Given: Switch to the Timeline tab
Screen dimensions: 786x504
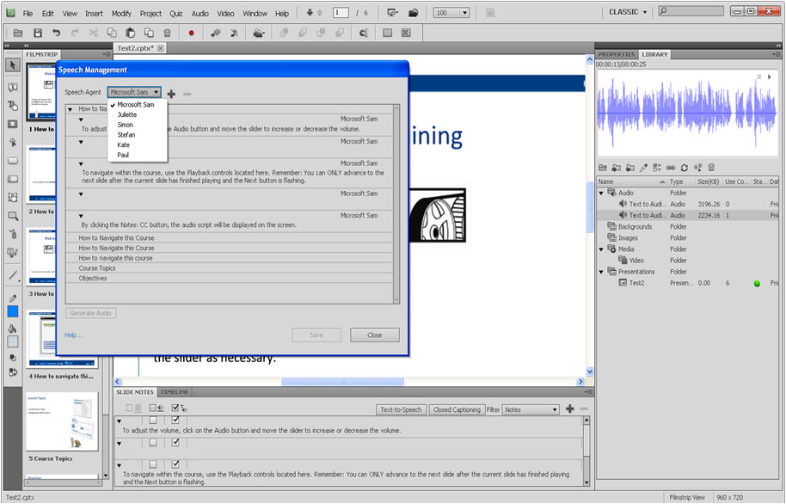Looking at the screenshot, I should tap(175, 392).
